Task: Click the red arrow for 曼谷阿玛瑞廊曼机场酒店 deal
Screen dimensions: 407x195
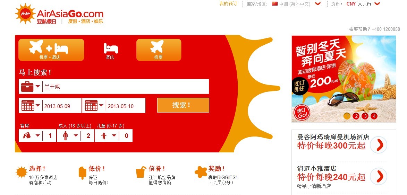Action: (x=379, y=145)
